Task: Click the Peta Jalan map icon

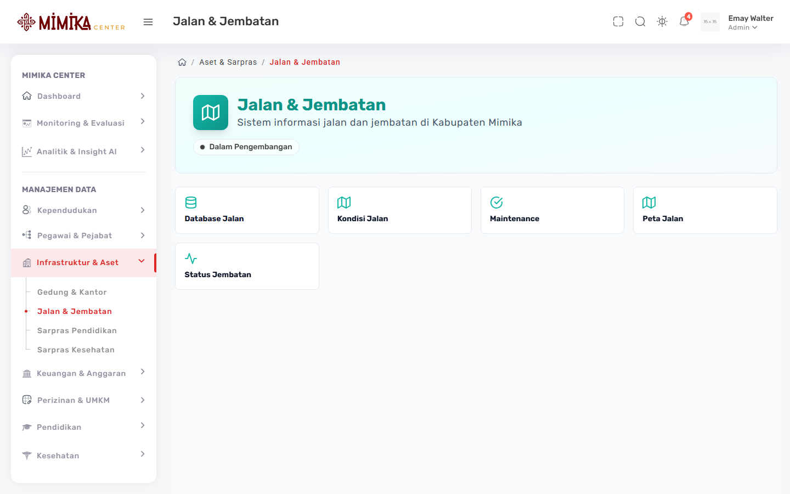Action: [649, 203]
